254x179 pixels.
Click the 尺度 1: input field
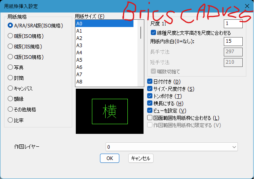tap(233, 24)
